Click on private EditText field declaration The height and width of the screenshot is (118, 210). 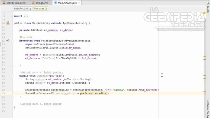(x=46, y=30)
